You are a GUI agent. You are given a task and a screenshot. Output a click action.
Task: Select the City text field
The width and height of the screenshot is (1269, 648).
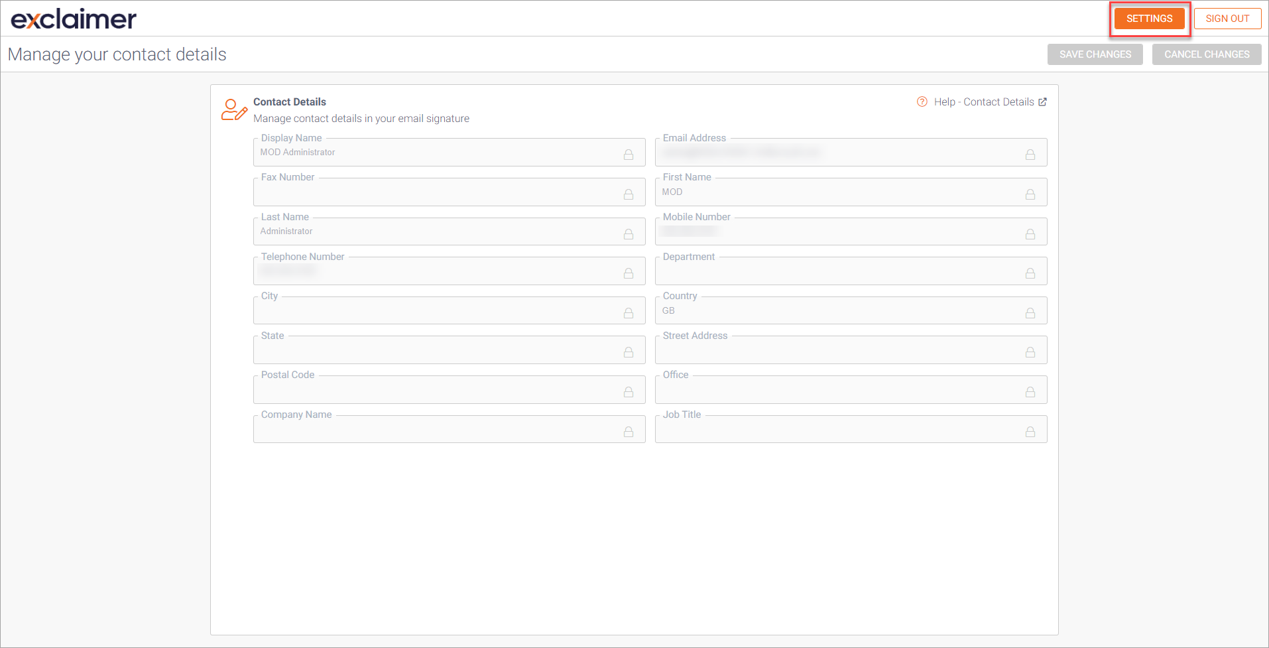(x=434, y=312)
